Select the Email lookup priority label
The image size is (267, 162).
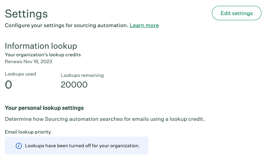tap(28, 132)
